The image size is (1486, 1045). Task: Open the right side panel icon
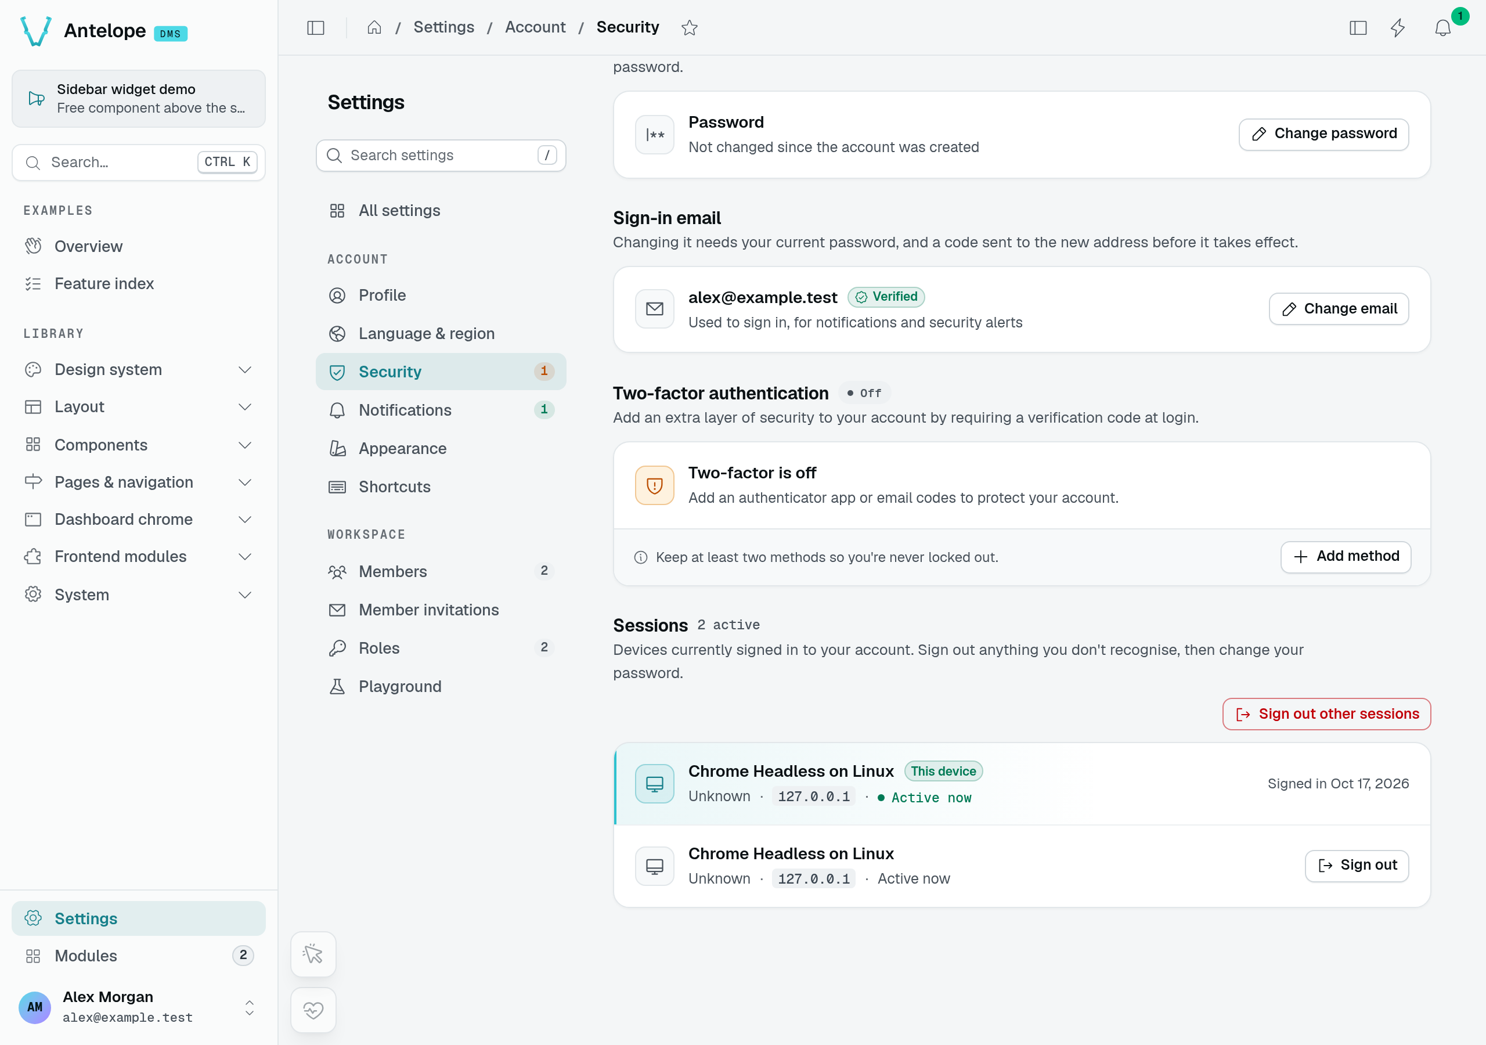(x=1358, y=28)
